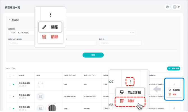The width and height of the screenshot is (188, 112).
Task: Click the 商品 column header
Action: (38, 76)
